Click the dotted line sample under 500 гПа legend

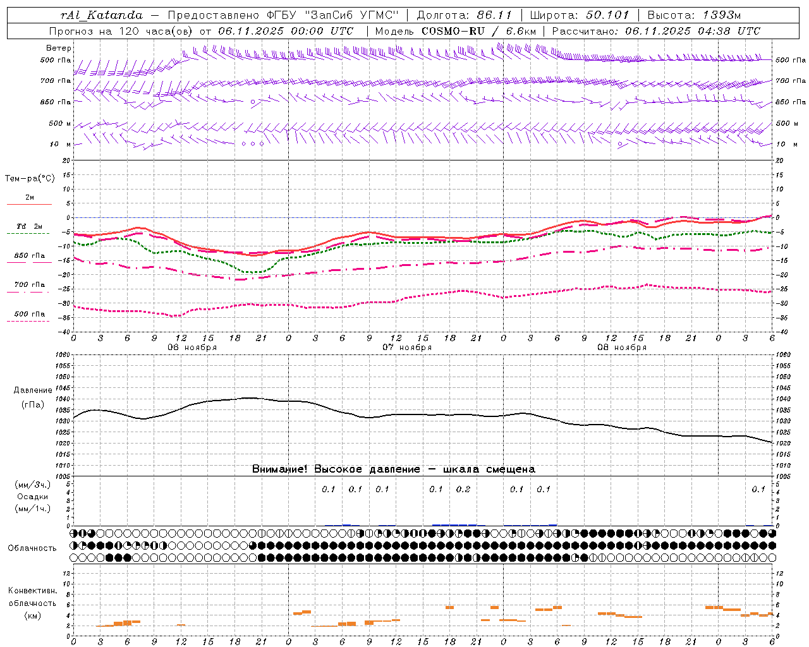coord(28,321)
